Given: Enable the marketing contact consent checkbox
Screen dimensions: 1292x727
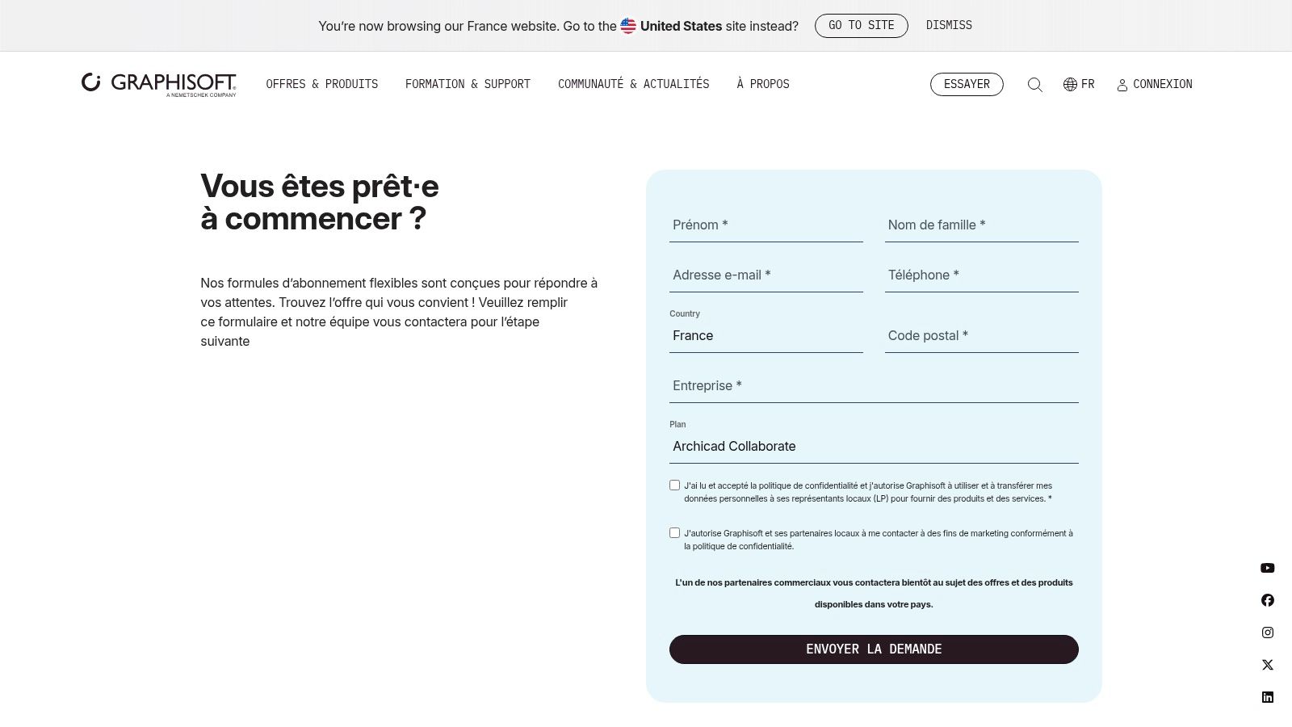Looking at the screenshot, I should 675,533.
